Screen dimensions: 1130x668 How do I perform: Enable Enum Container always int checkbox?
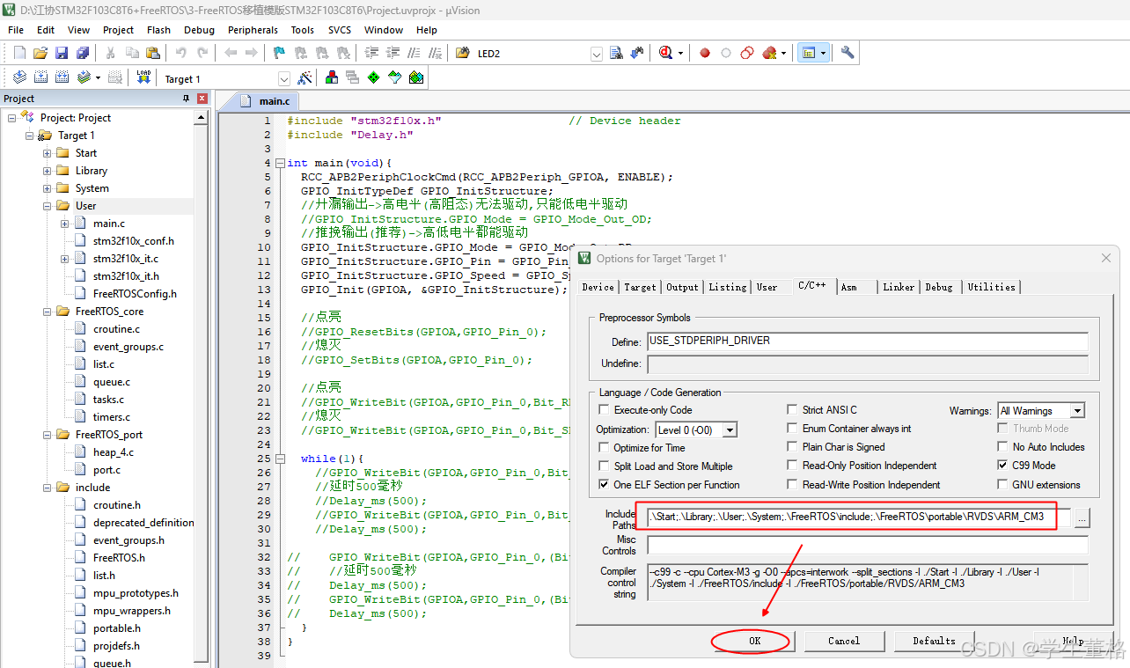(x=792, y=428)
